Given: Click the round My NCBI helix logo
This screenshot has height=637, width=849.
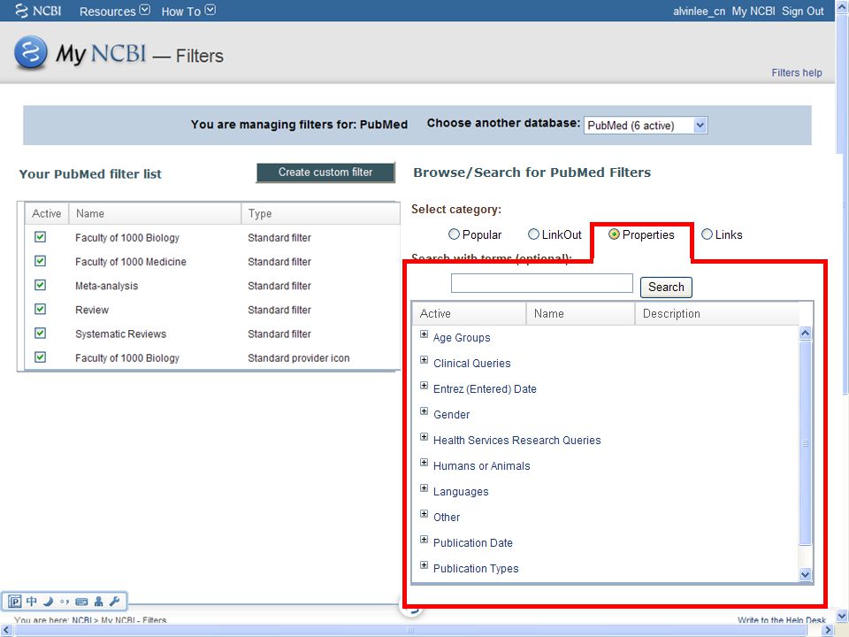Looking at the screenshot, I should pyautogui.click(x=30, y=52).
